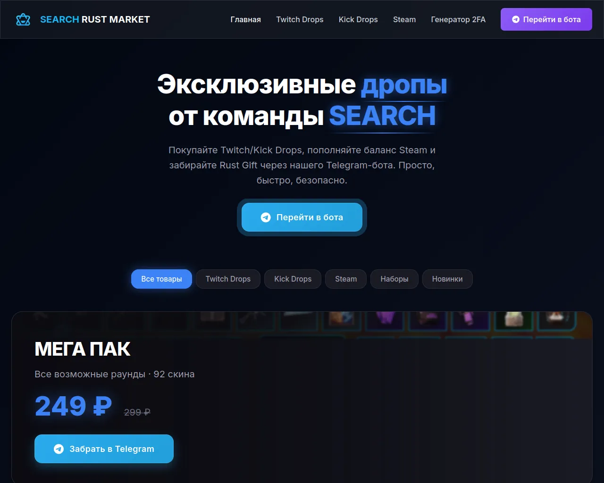Open Twitch Drops in the top navigation
Screen dimensions: 604x483
pyautogui.click(x=300, y=19)
